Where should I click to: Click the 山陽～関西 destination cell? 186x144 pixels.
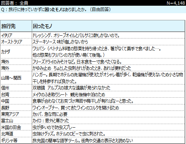coord(16,78)
